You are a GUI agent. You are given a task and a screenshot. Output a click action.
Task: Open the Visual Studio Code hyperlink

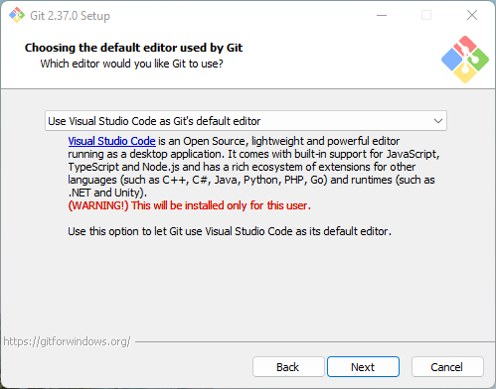tap(111, 141)
